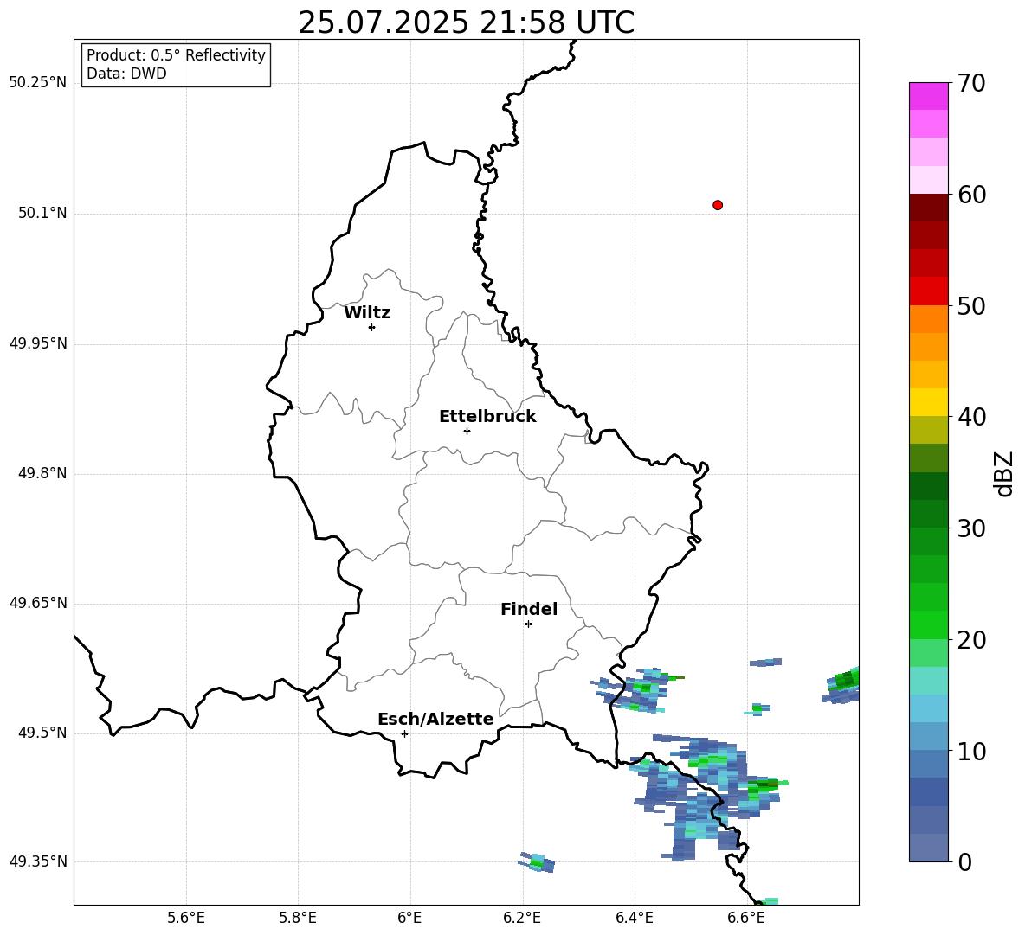The image size is (1025, 935).
Task: Click the green radar echo at the right map edge
Action: pyautogui.click(x=842, y=686)
